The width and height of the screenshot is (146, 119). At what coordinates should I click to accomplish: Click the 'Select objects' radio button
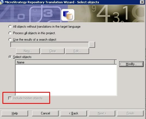[x=10, y=57]
